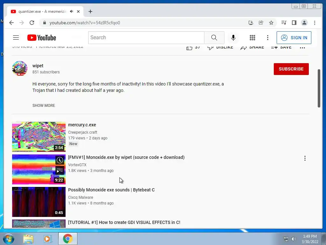Open Clxcq Malware channel link
The image size is (326, 245).
[x=81, y=197]
